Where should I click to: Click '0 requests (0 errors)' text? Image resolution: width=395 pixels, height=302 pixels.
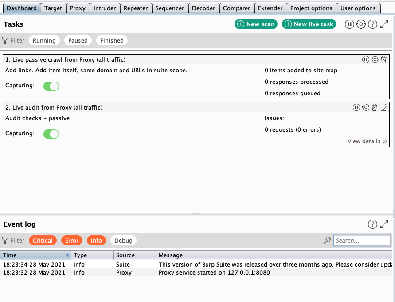[x=293, y=130]
